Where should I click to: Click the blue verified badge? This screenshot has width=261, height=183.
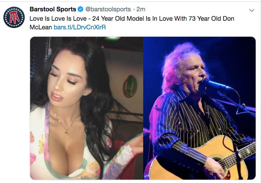81,9
